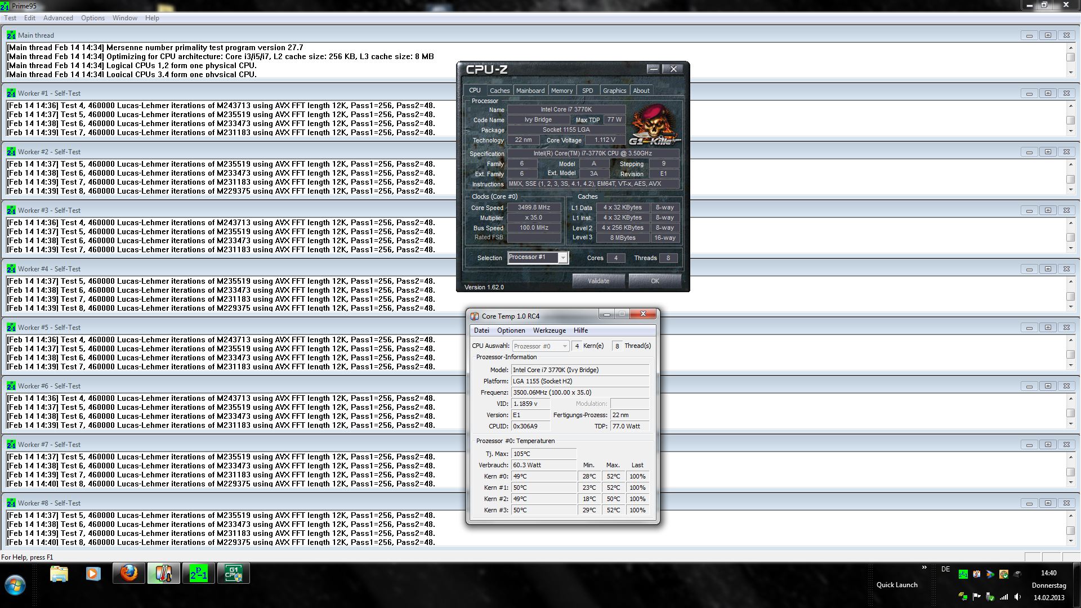Open the Advanced menu in Prime95
The image size is (1081, 608).
58,18
